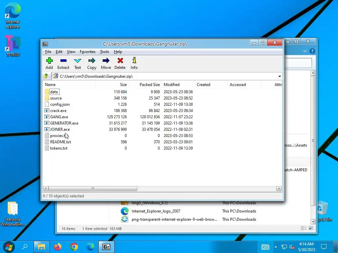This screenshot has height=253, width=338.
Task: Launch Chrome from the taskbar
Action: click(74, 247)
